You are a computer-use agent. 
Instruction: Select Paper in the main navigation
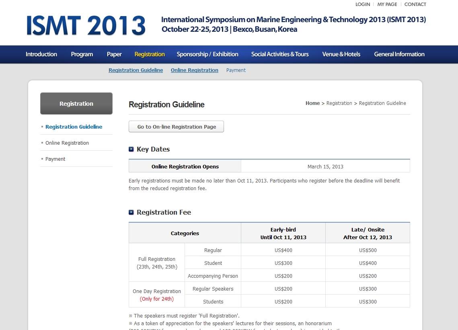tap(114, 54)
